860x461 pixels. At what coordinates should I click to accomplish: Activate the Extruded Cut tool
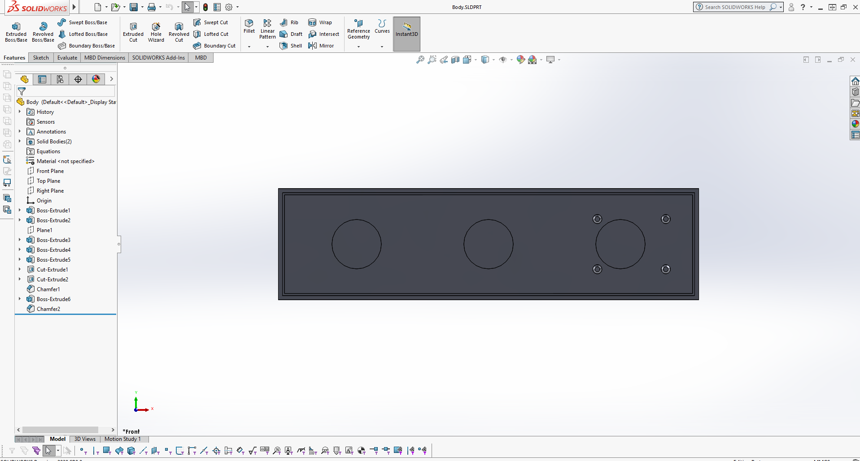[133, 31]
